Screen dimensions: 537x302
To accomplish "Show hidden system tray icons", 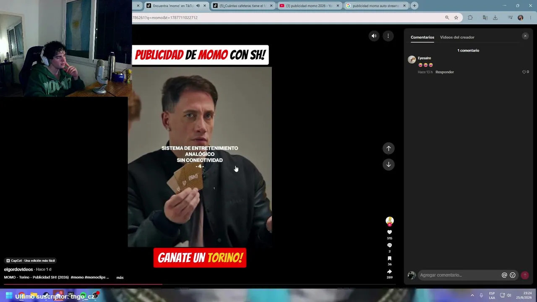I will 472,295.
